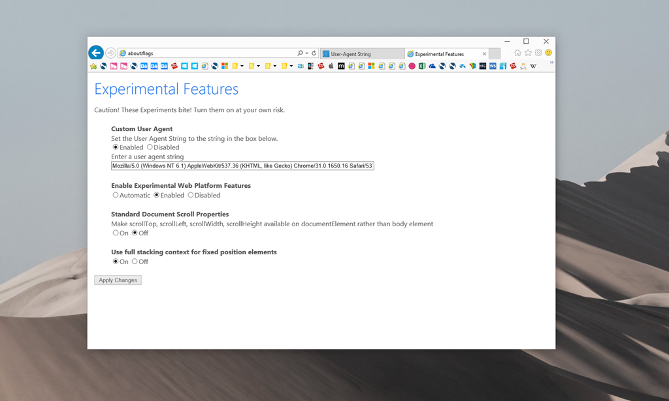The width and height of the screenshot is (669, 401).
Task: Open the WS favorite icon
Action: pos(493,66)
